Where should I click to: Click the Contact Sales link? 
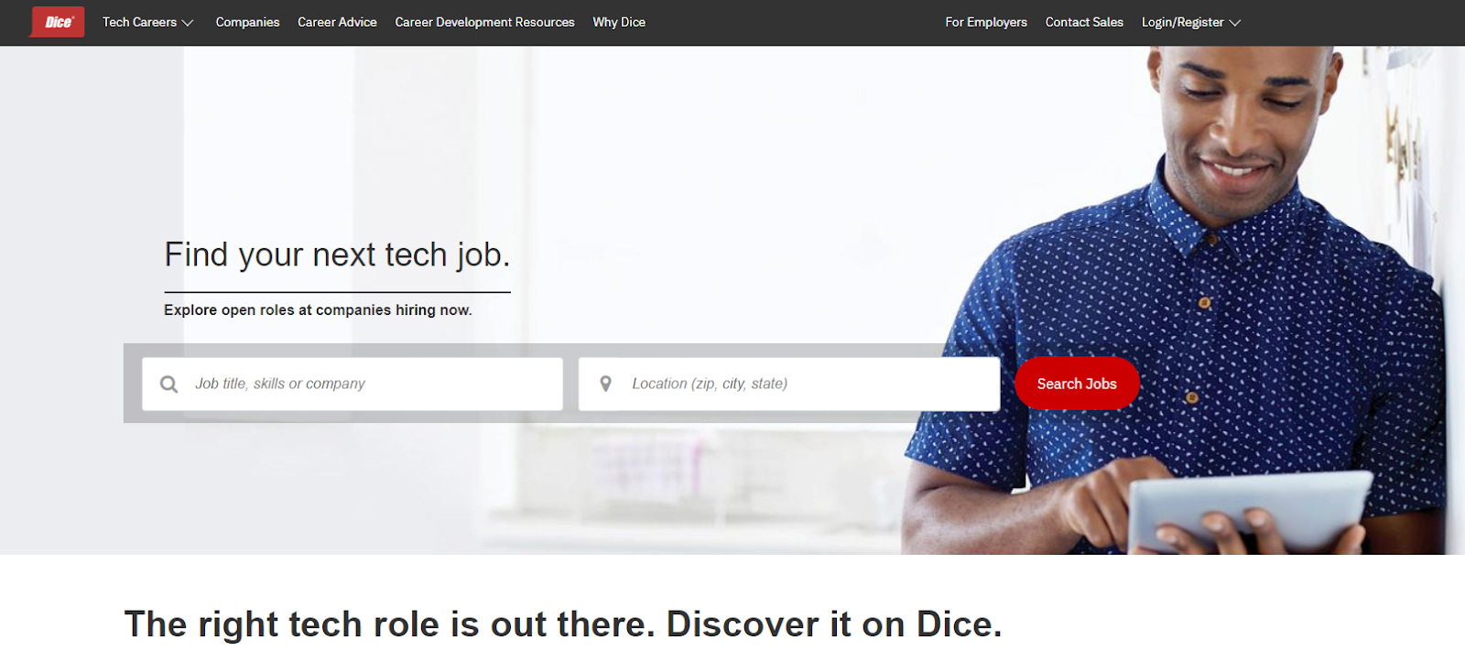pos(1084,22)
